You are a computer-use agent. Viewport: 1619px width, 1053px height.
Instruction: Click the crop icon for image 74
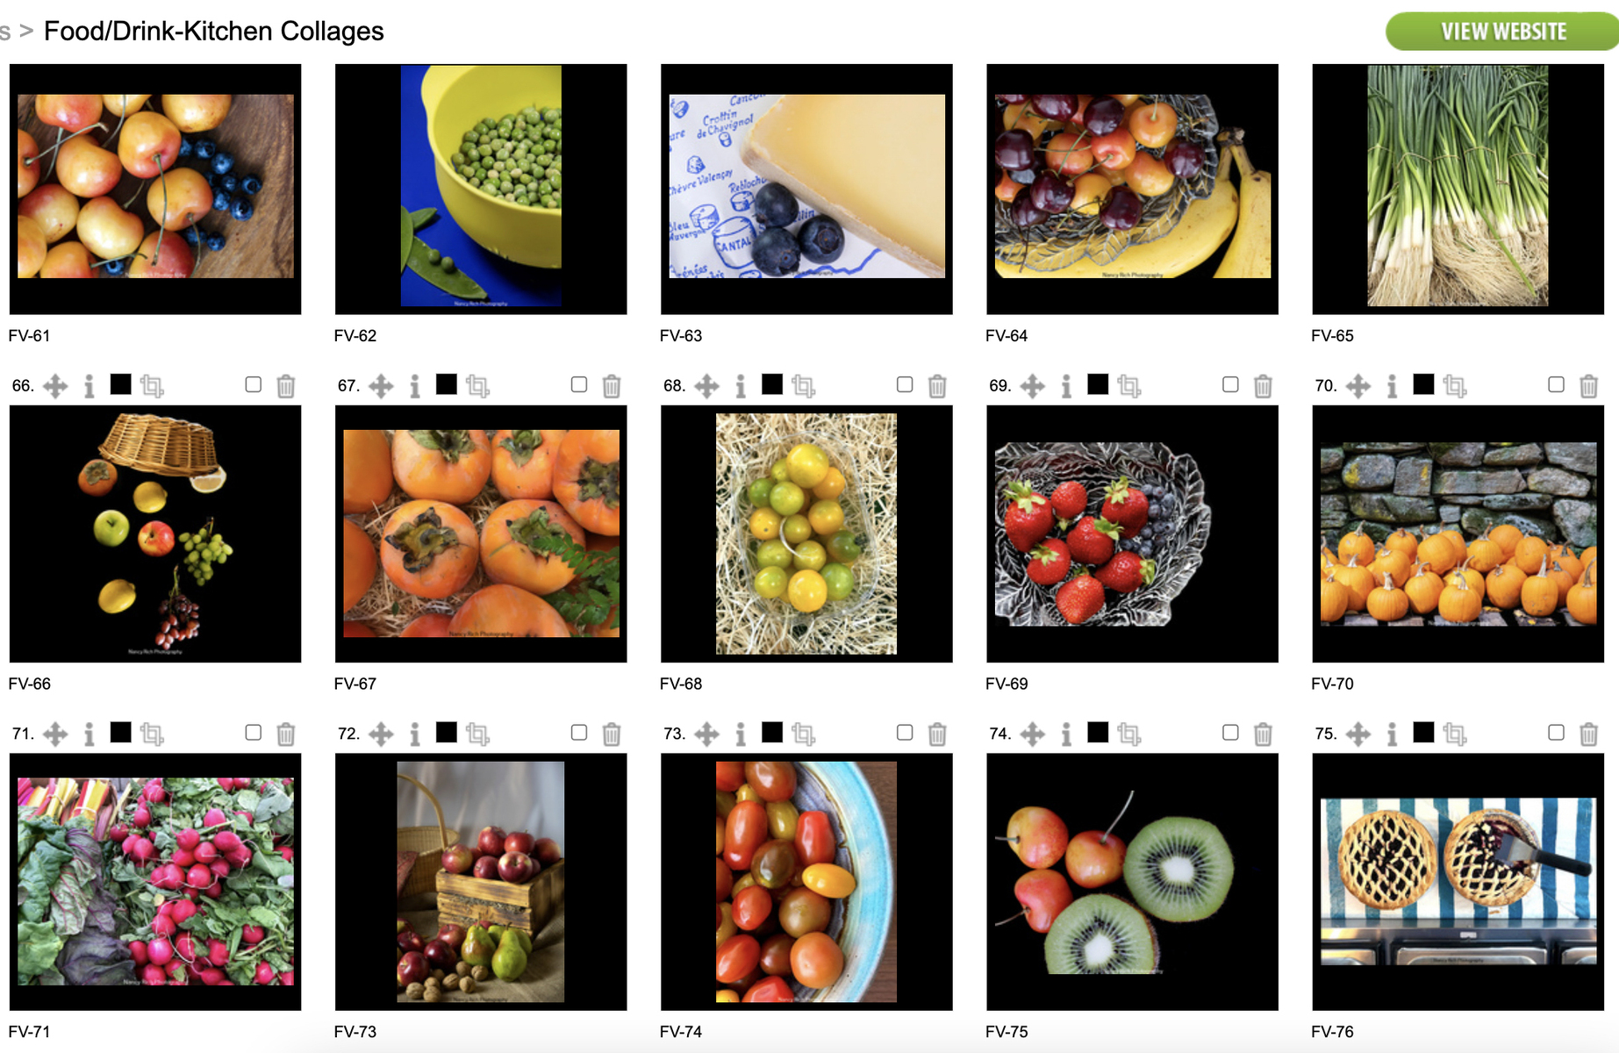(1128, 734)
